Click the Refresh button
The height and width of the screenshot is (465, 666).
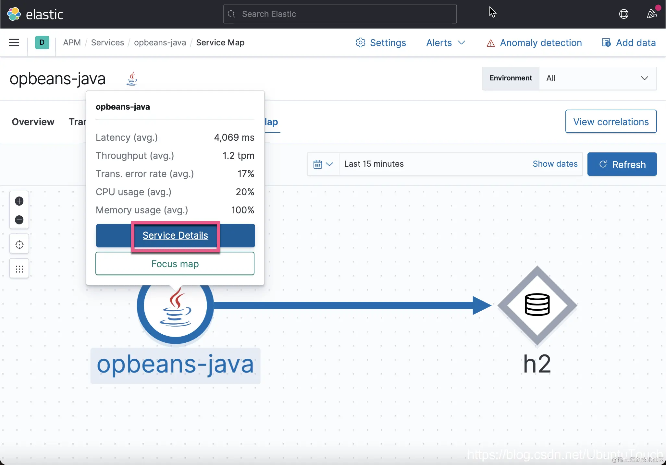click(x=622, y=164)
